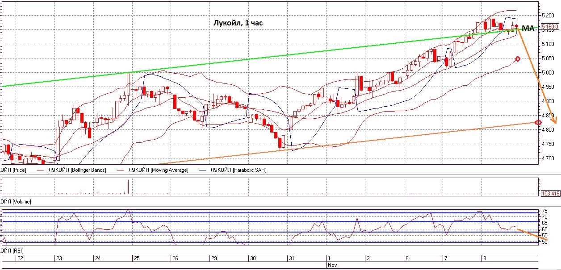
Task: Click date 25 on the time axis
Action: click(x=137, y=258)
